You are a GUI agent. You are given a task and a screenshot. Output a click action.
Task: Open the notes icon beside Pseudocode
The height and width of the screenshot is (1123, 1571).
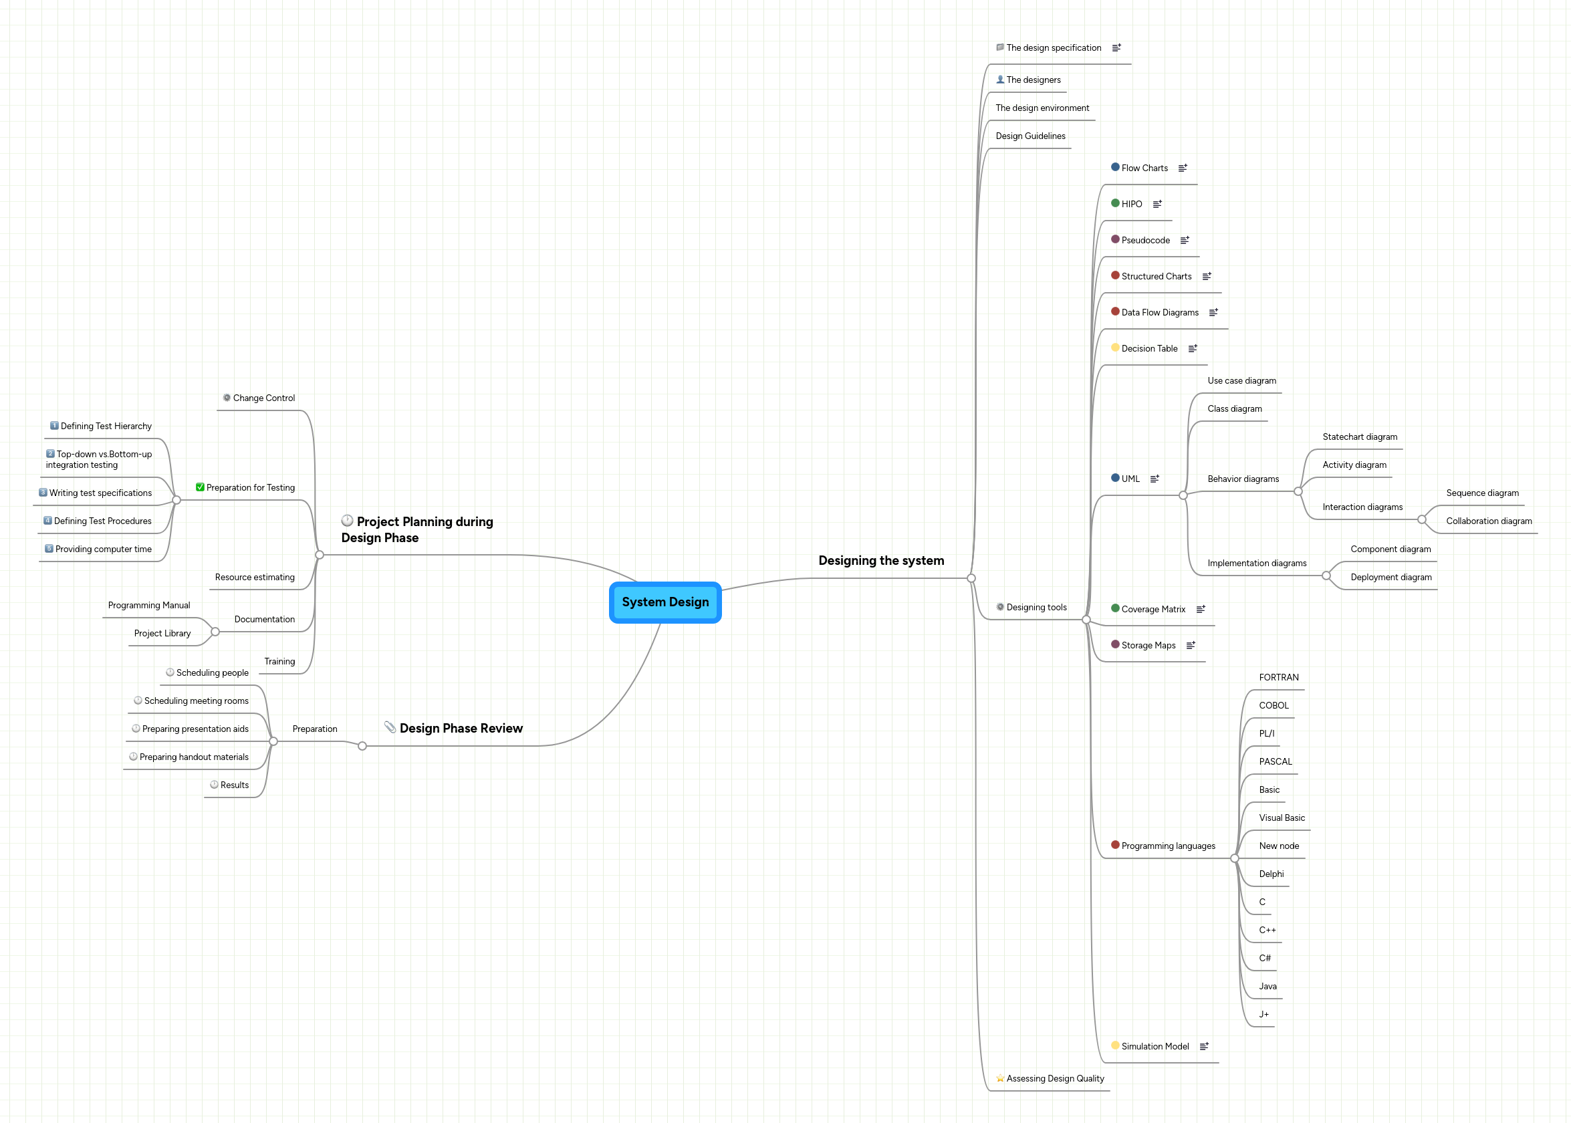pyautogui.click(x=1185, y=240)
